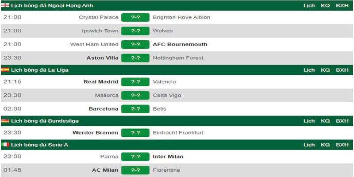354x177 pixels.
Task: Open Lịch link in Ngoại Hạng Anh header
Action: [x=309, y=6]
